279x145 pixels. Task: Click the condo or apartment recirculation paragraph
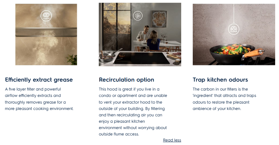pos(133,112)
